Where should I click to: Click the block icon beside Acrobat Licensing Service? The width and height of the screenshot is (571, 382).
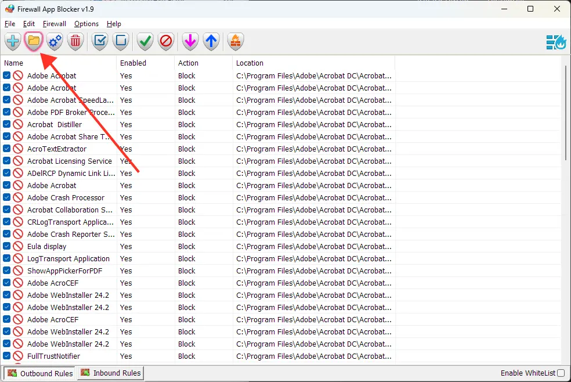point(18,161)
